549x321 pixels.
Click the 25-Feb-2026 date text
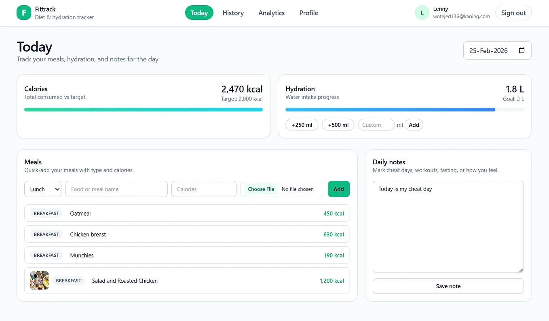[488, 51]
